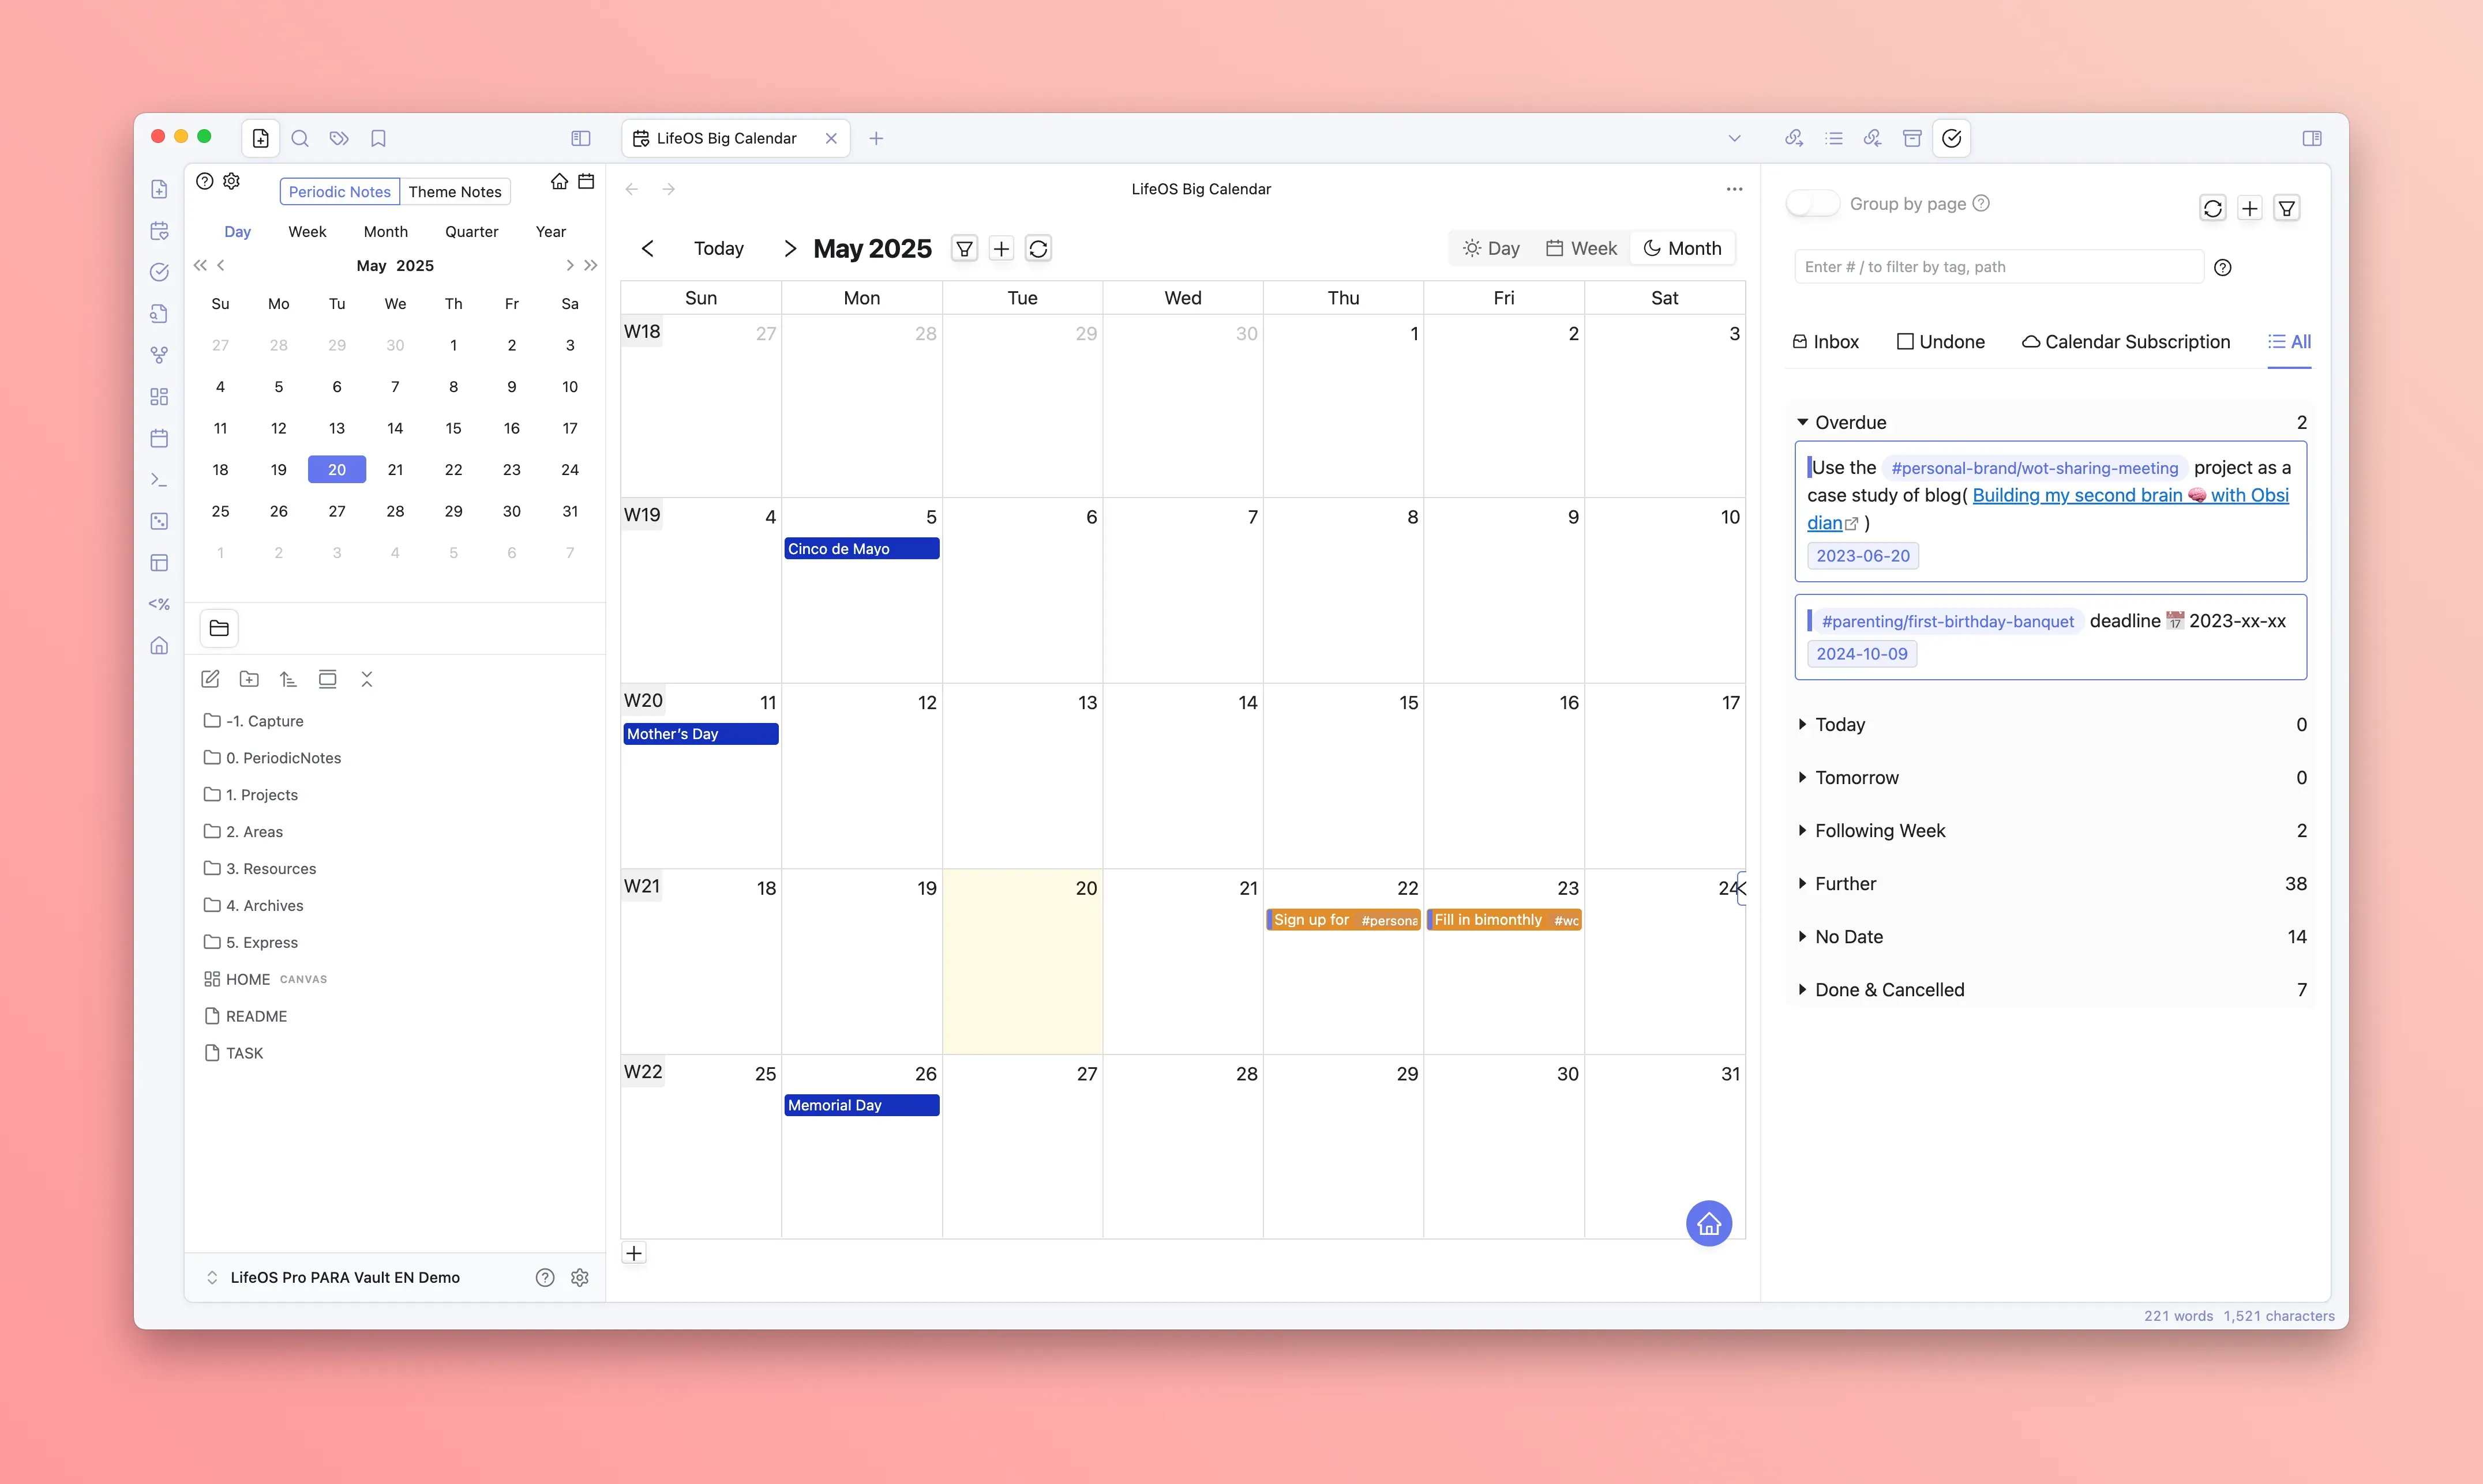Switch calendar to Week view

point(1582,249)
